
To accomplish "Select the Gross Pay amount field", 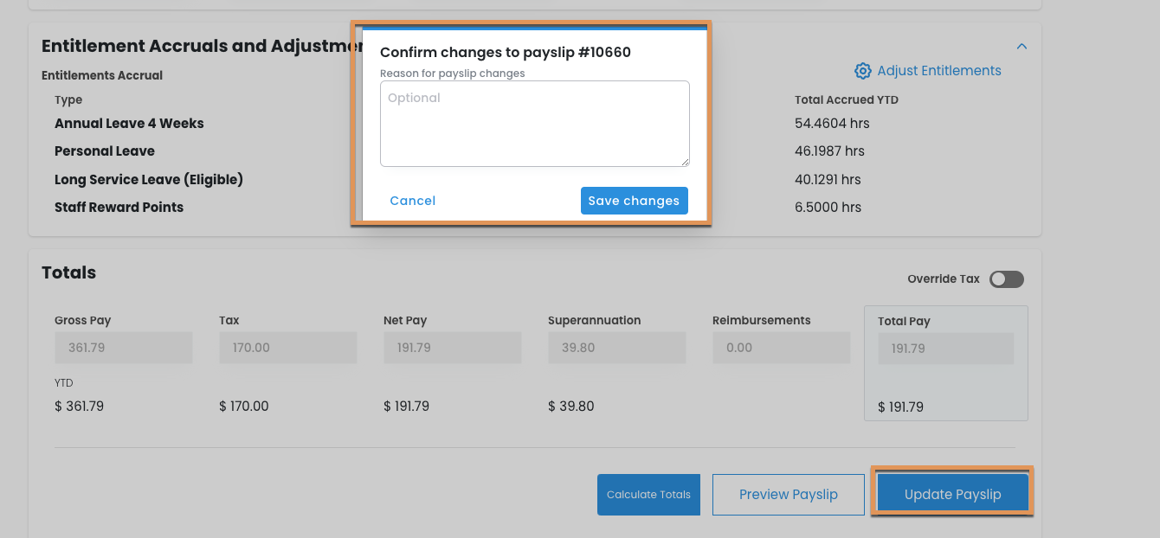I will click(x=123, y=348).
